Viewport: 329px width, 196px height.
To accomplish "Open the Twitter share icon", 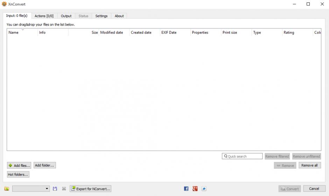I will (204, 189).
